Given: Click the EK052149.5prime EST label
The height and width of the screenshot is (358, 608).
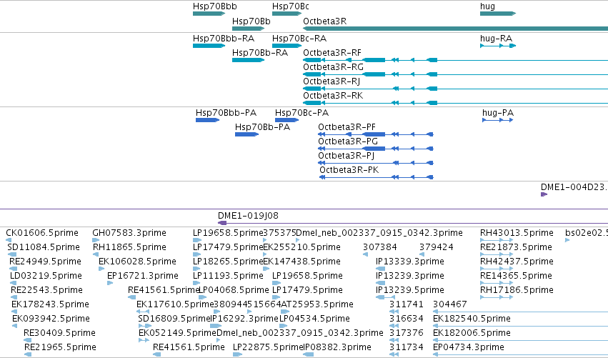Looking at the screenshot, I should pos(178,333).
